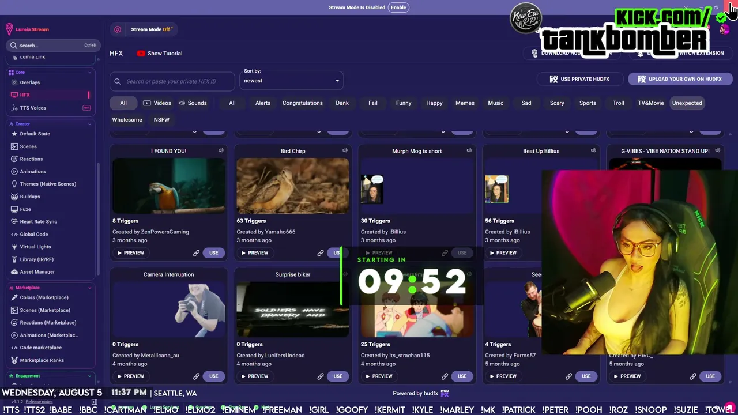
Task: Select the Troll category tab
Action: (x=619, y=103)
